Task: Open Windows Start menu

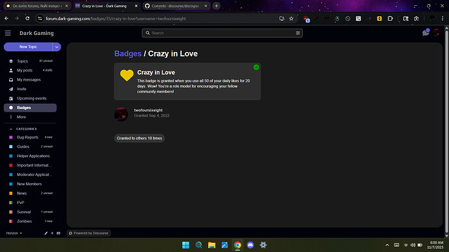Action: point(185,245)
